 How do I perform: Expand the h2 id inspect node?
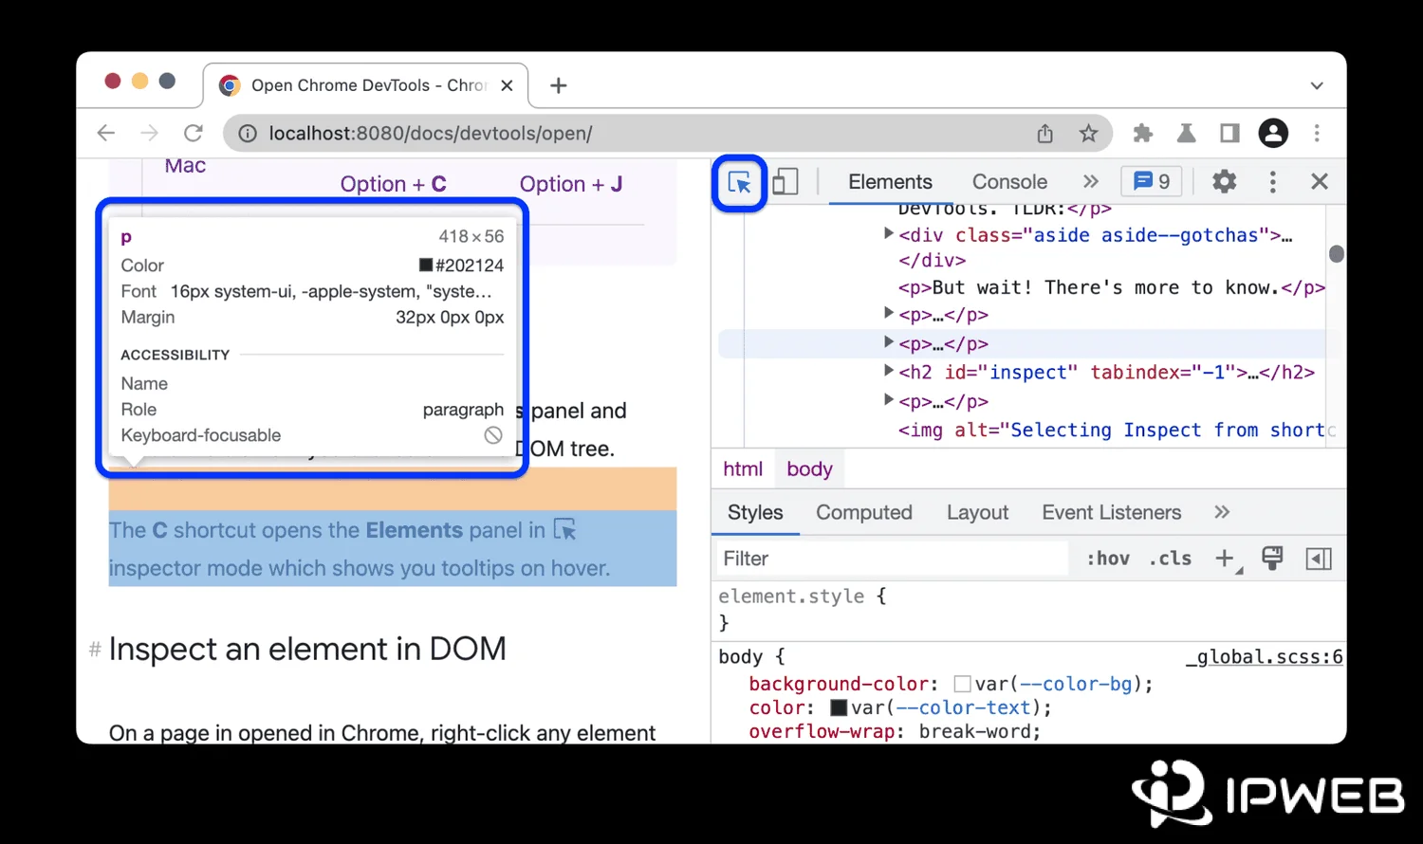point(888,370)
